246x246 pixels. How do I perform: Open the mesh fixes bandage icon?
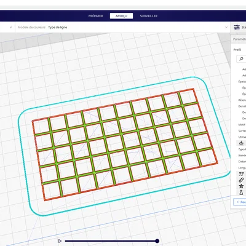241,180
